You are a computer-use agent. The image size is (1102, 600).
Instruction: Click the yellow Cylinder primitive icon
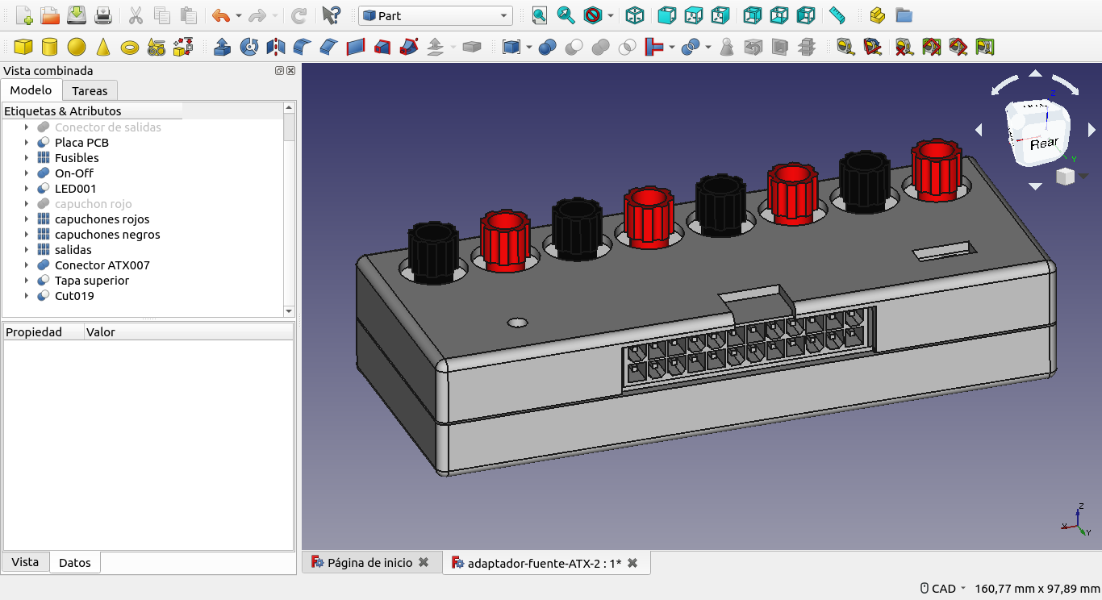click(49, 47)
